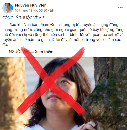Click the truncation ellipsis before Xem thêm
Screen dimensions: 127x130
(32, 52)
